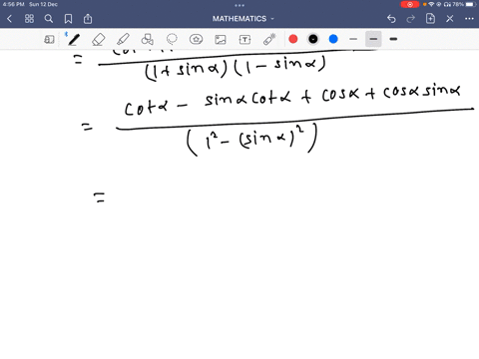The width and height of the screenshot is (479, 359).
Task: Undo the last stroke
Action: (x=391, y=19)
